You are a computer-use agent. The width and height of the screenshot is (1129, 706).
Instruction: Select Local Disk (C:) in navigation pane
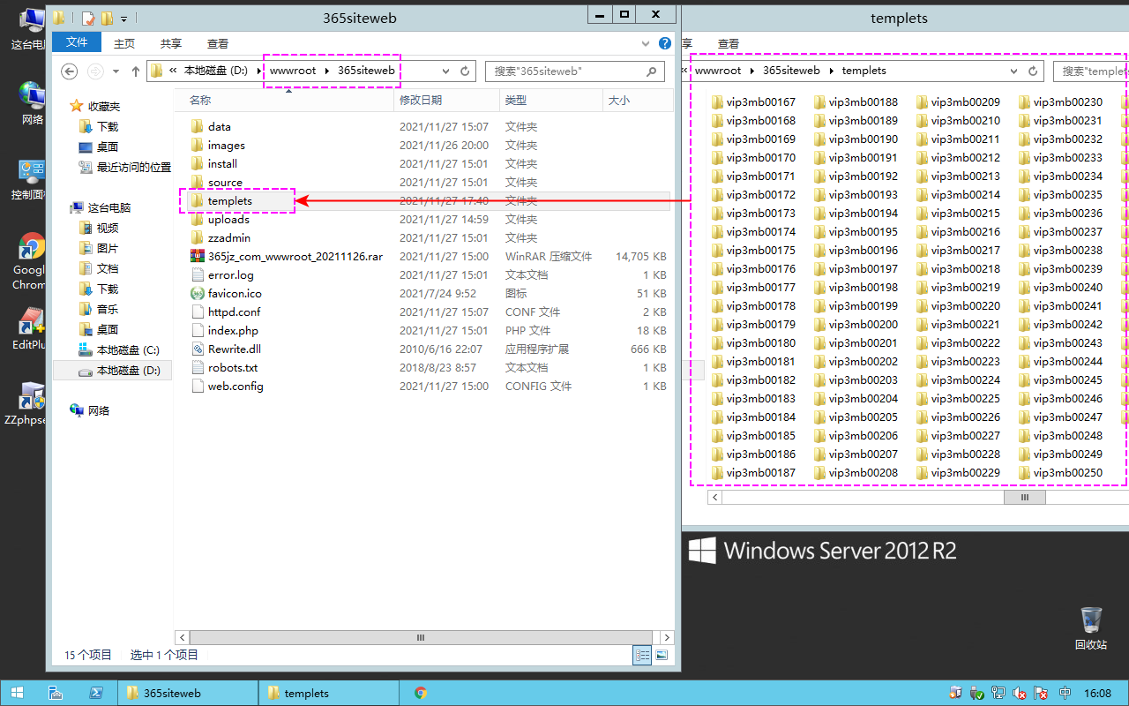(128, 350)
